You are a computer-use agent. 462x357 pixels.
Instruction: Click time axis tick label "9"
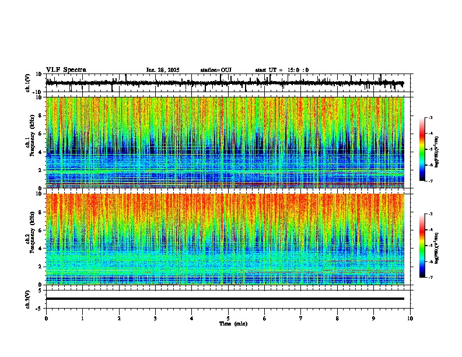(373, 318)
